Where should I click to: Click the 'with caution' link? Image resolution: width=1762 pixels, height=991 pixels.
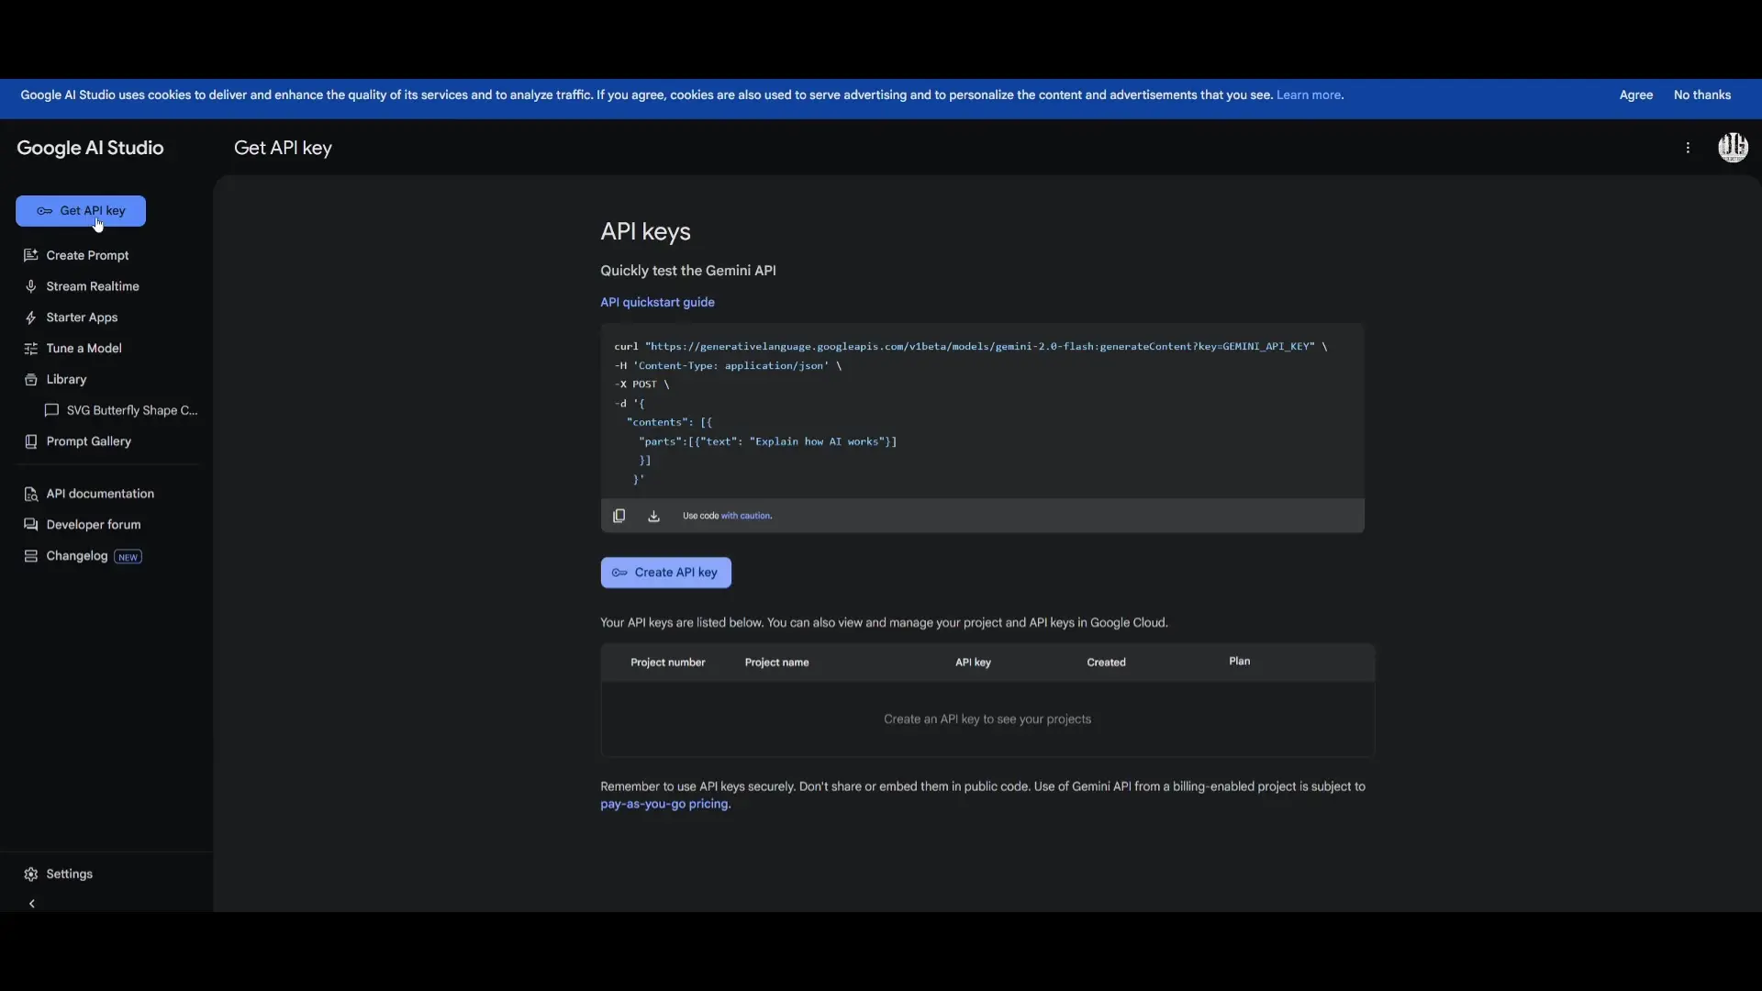pyautogui.click(x=746, y=516)
